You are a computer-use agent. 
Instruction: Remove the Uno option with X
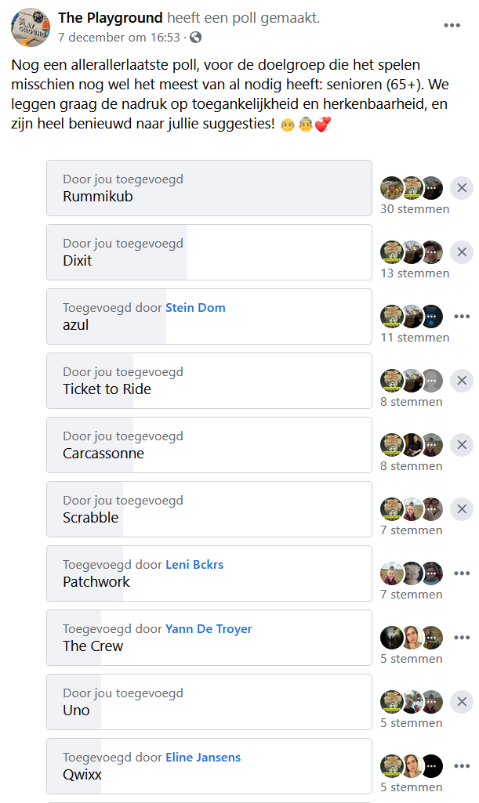point(462,702)
